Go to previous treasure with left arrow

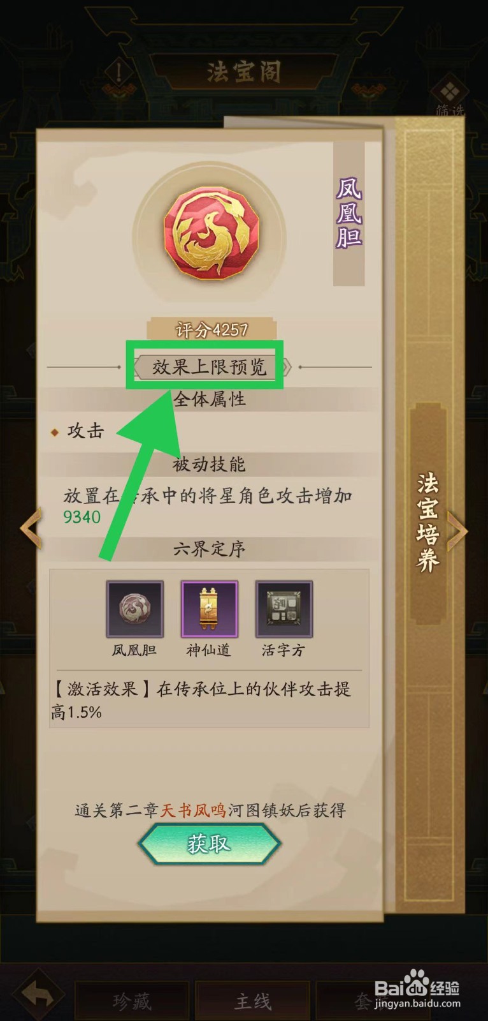31,529
